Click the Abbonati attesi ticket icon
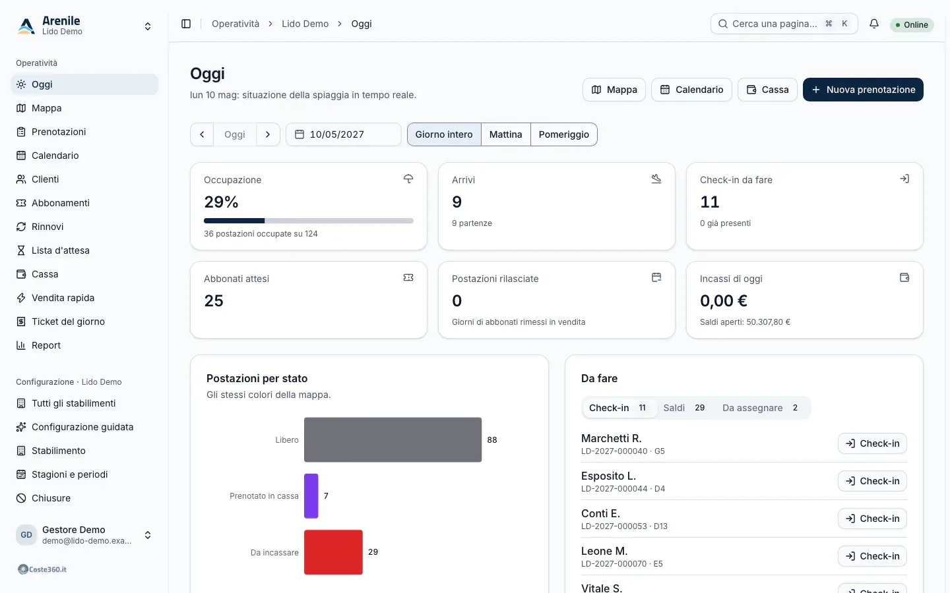Image resolution: width=950 pixels, height=593 pixels. pyautogui.click(x=408, y=278)
